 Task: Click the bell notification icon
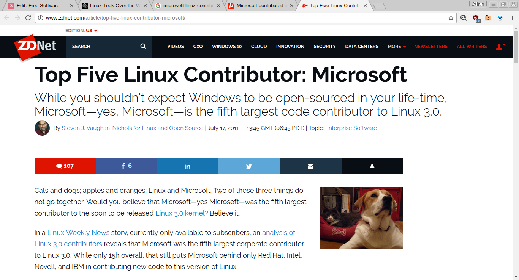pos(372,166)
